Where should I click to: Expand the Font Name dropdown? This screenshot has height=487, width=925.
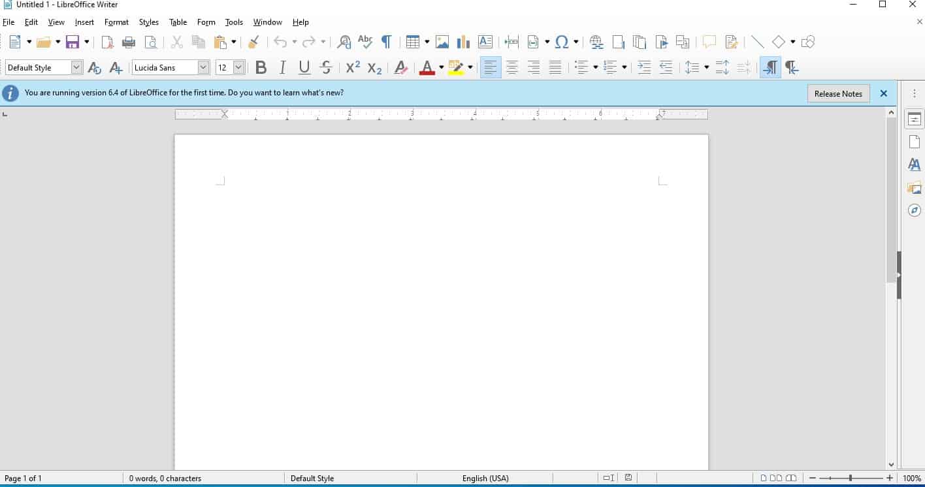203,67
